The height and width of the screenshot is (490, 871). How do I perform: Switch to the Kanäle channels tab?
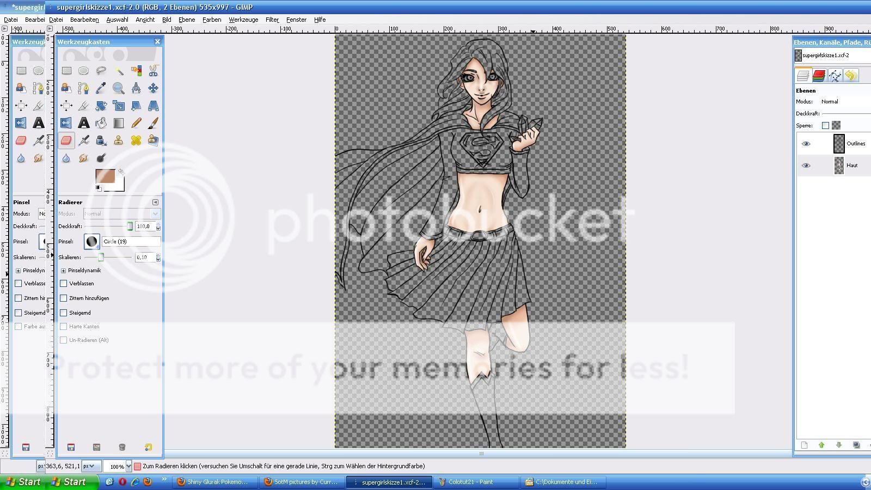coord(819,76)
